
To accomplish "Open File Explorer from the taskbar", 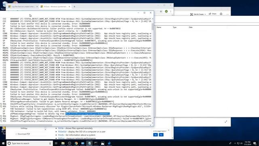I will click(x=63, y=143).
